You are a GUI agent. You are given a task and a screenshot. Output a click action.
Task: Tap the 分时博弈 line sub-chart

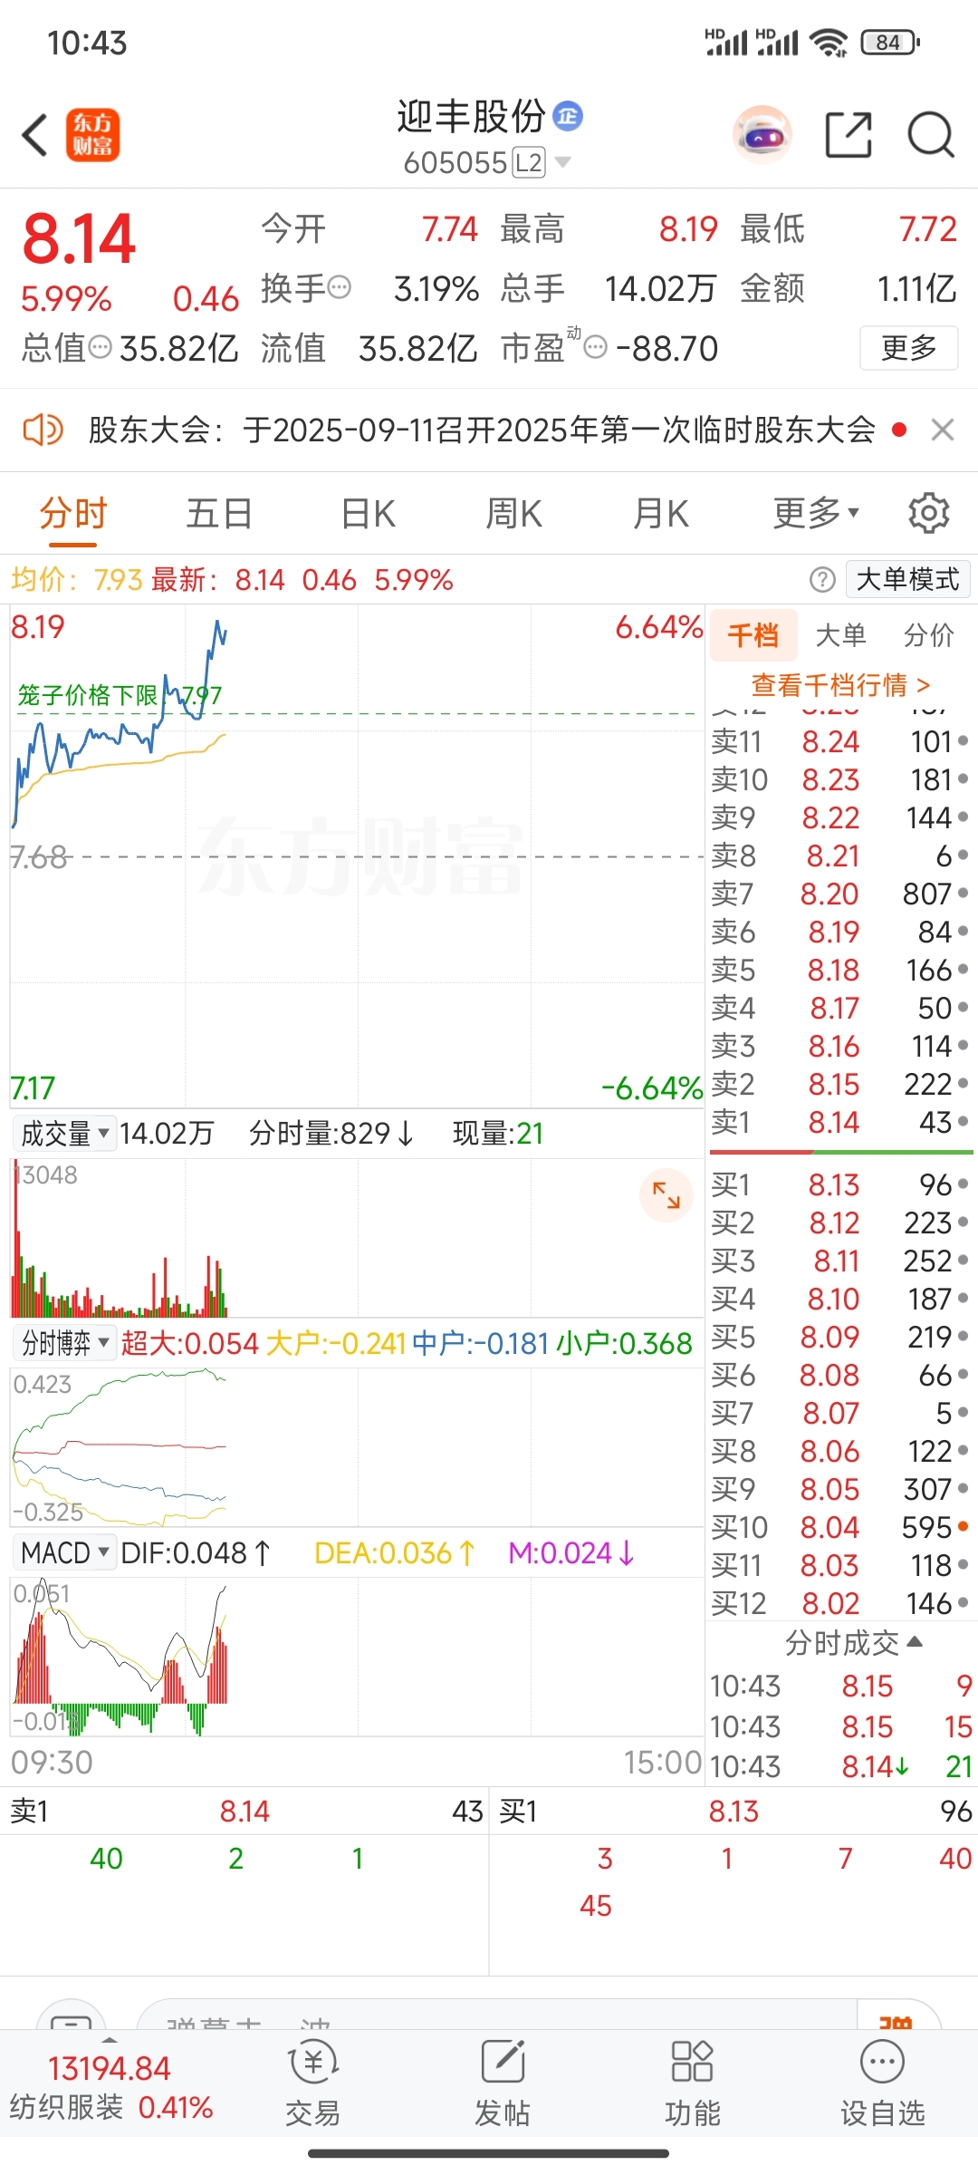[357, 1447]
